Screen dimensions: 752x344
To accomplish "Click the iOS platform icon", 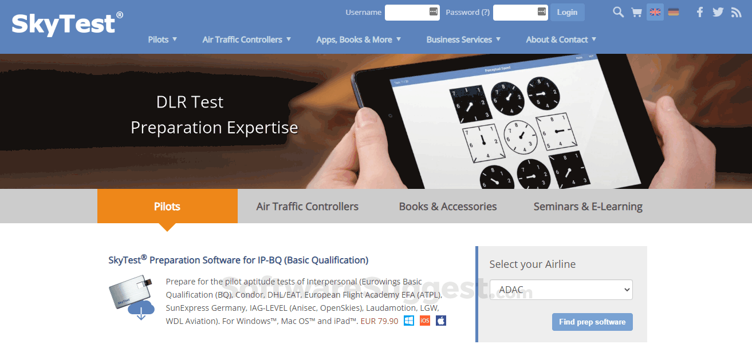I will point(424,321).
